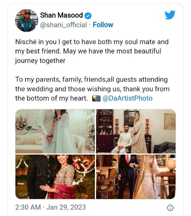Click the Shan Masood display name
This screenshot has height=216, width=191.
pos(62,15)
